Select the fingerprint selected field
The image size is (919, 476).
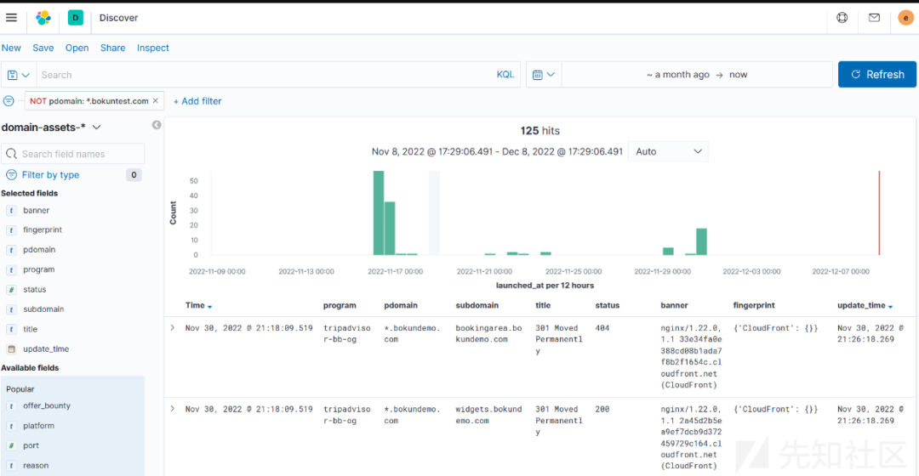43,230
